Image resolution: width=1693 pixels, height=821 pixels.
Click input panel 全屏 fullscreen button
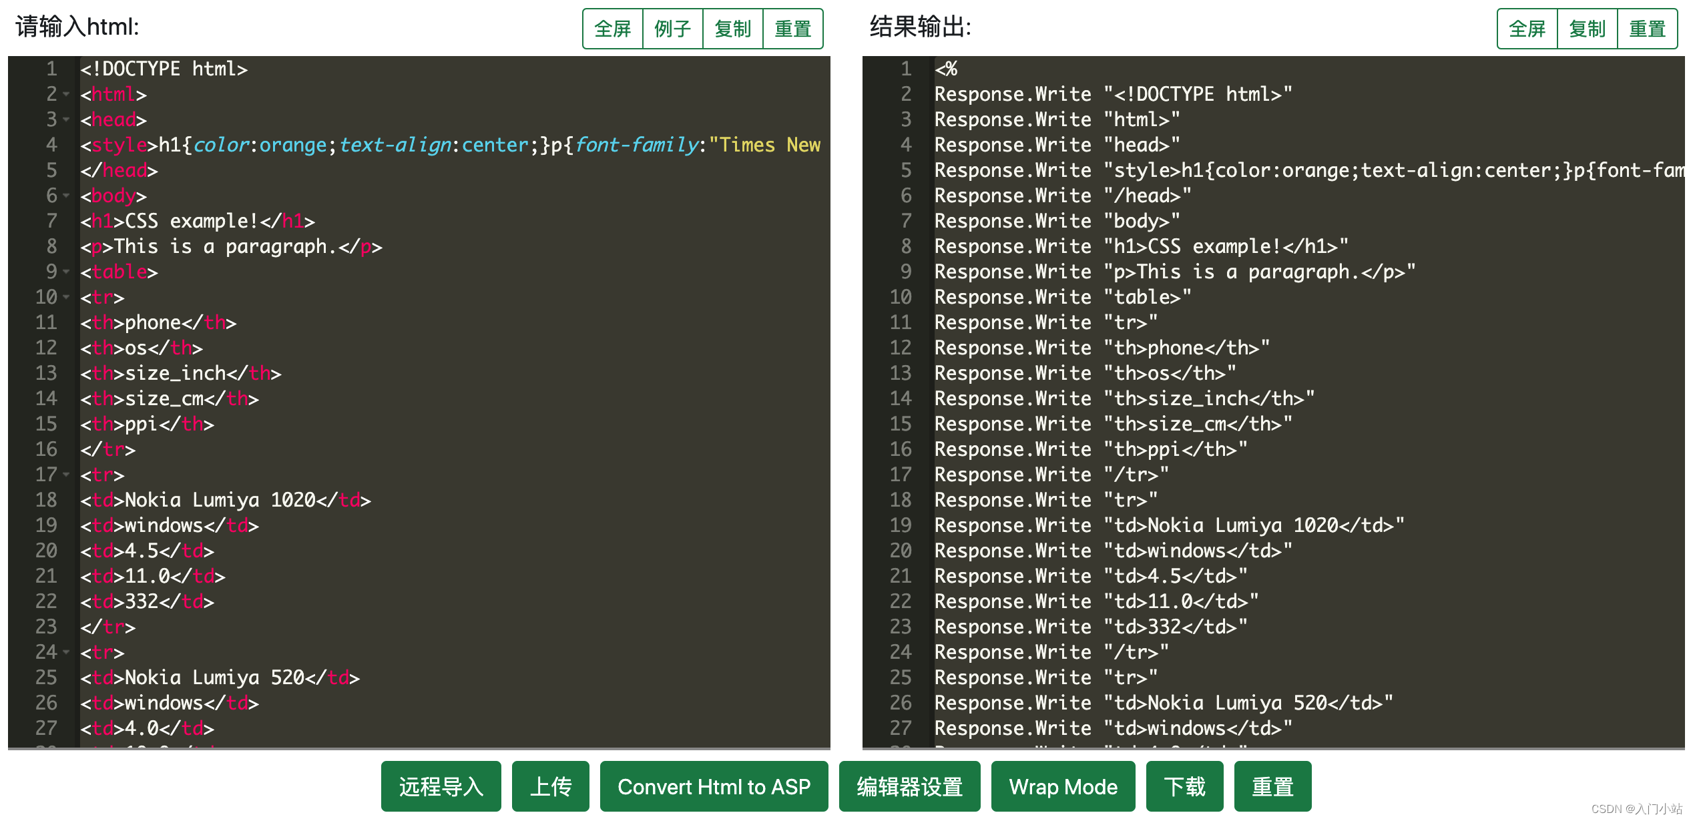coord(612,29)
